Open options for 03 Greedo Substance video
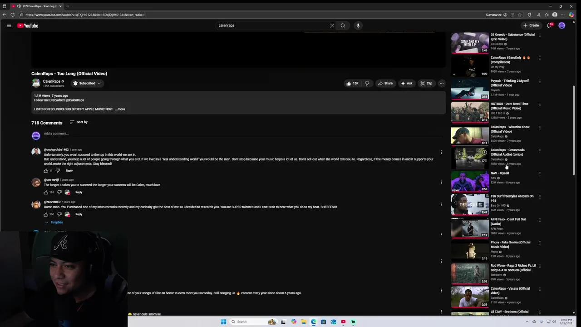581x327 pixels. 540,35
